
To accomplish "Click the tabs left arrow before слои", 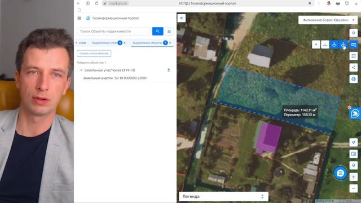I will 76,43.
